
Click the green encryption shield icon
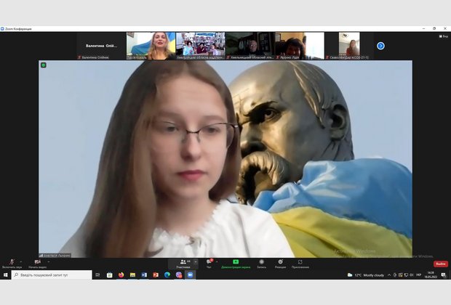click(44, 65)
